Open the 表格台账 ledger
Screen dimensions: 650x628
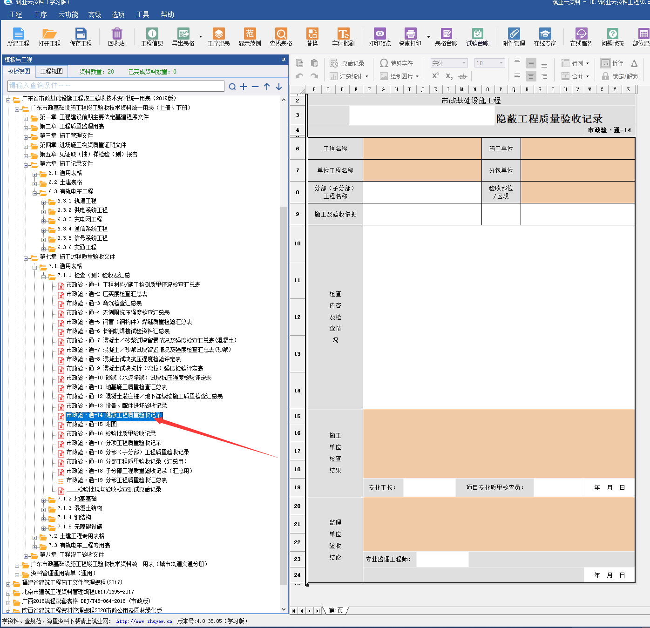click(x=447, y=37)
